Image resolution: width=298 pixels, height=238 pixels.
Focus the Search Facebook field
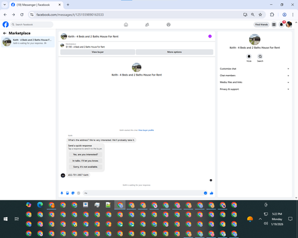pyautogui.click(x=32, y=24)
